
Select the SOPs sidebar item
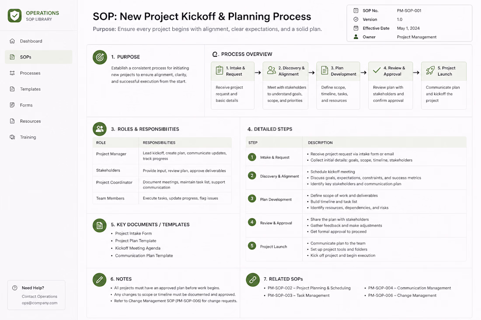click(38, 57)
